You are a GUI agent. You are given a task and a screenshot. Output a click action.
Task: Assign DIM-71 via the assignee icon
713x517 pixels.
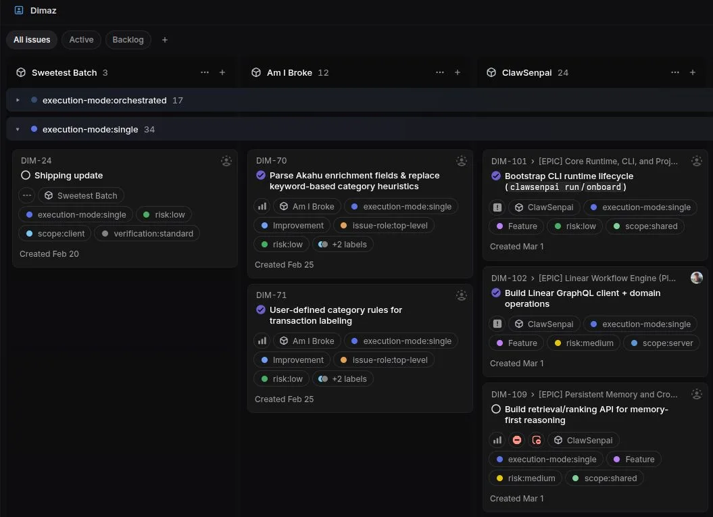[461, 295]
